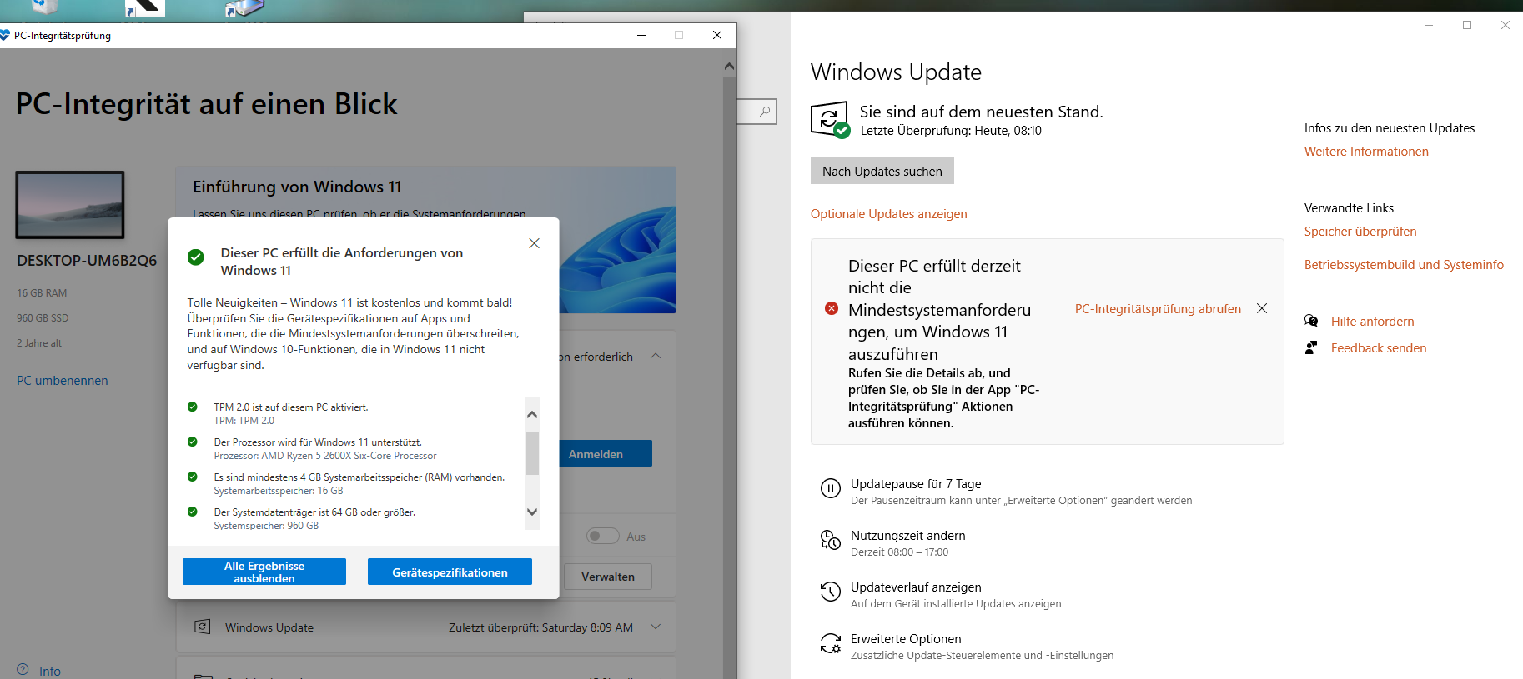Collapse the 'erforderlich' section chevron
Screen dimensions: 1523x679
(656, 356)
